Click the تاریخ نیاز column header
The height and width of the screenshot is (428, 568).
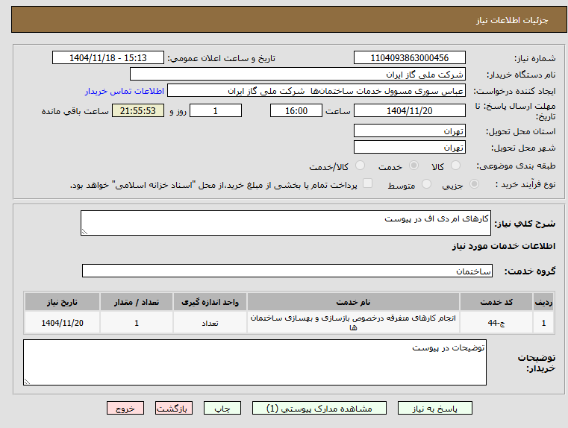pyautogui.click(x=62, y=302)
